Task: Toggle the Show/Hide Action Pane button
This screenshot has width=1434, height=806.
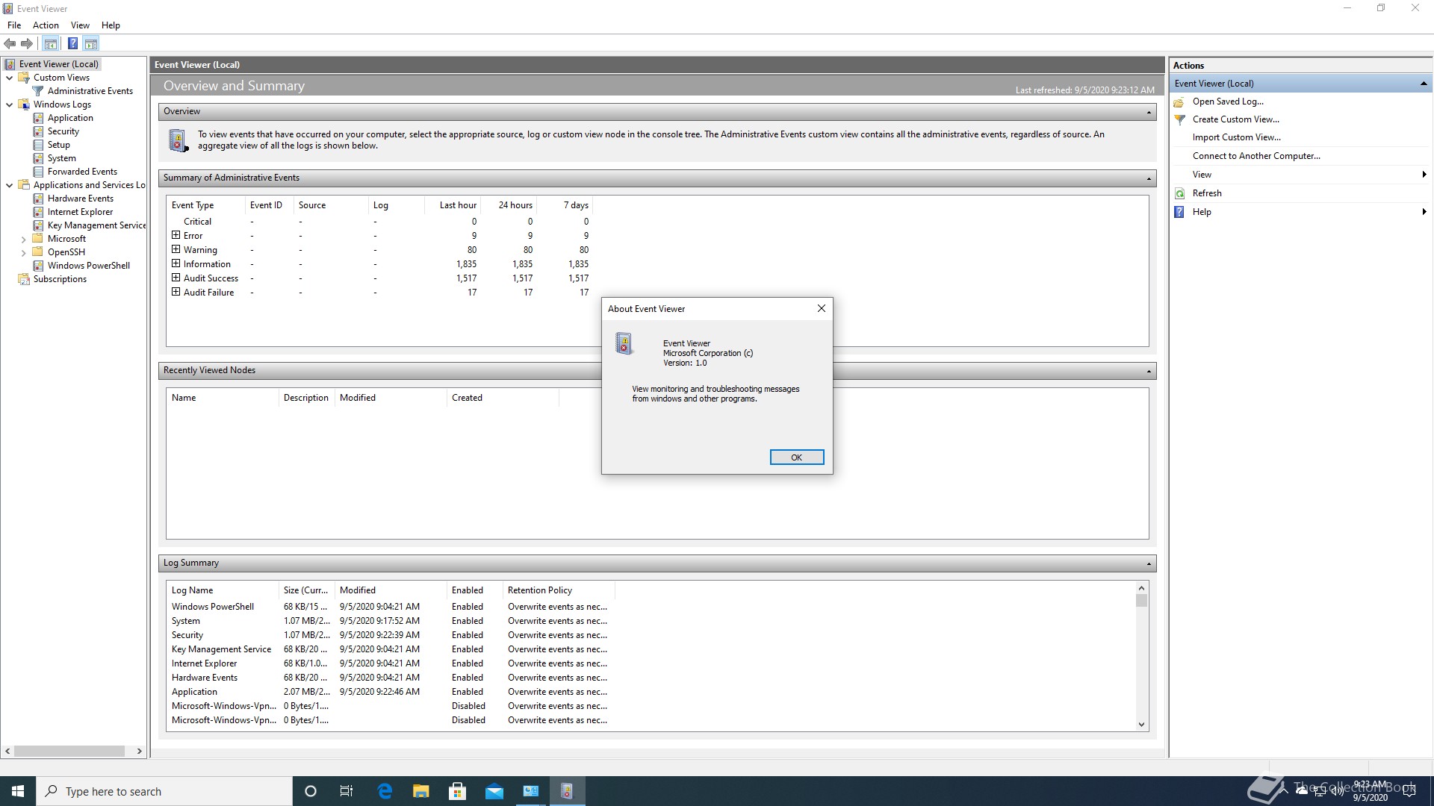Action: [x=91, y=43]
